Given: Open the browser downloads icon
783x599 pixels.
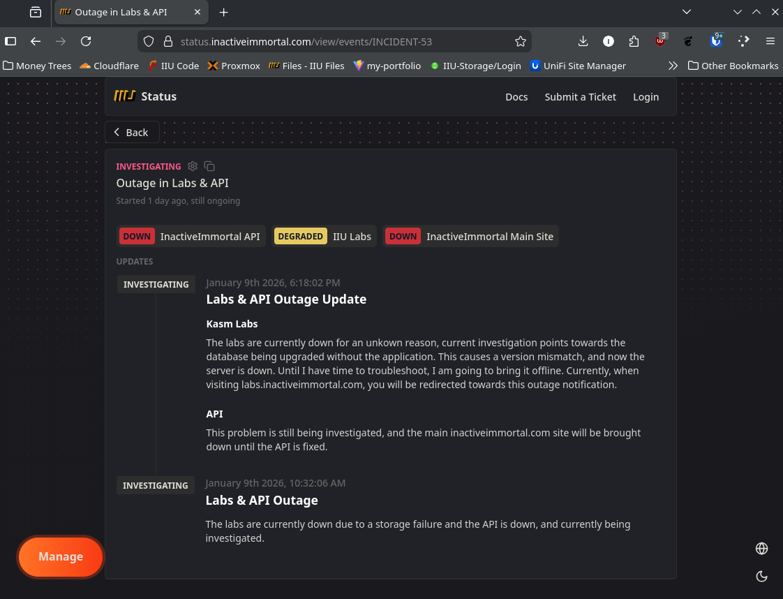Looking at the screenshot, I should click(x=583, y=41).
